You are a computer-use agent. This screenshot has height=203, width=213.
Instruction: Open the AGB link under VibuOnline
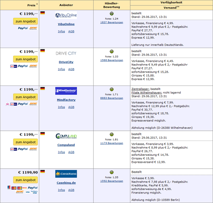[71, 32]
